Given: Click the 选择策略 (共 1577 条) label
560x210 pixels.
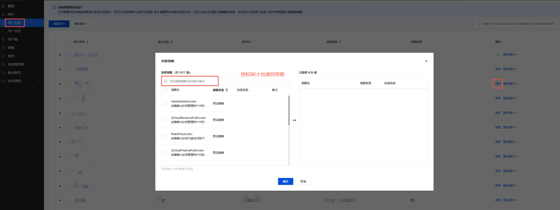Looking at the screenshot, I should (176, 73).
